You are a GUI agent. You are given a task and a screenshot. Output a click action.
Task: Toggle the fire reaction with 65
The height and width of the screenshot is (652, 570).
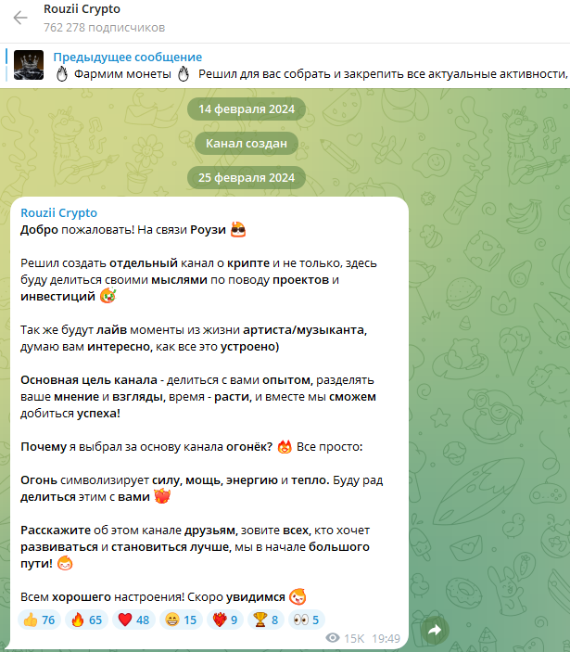[x=86, y=620]
